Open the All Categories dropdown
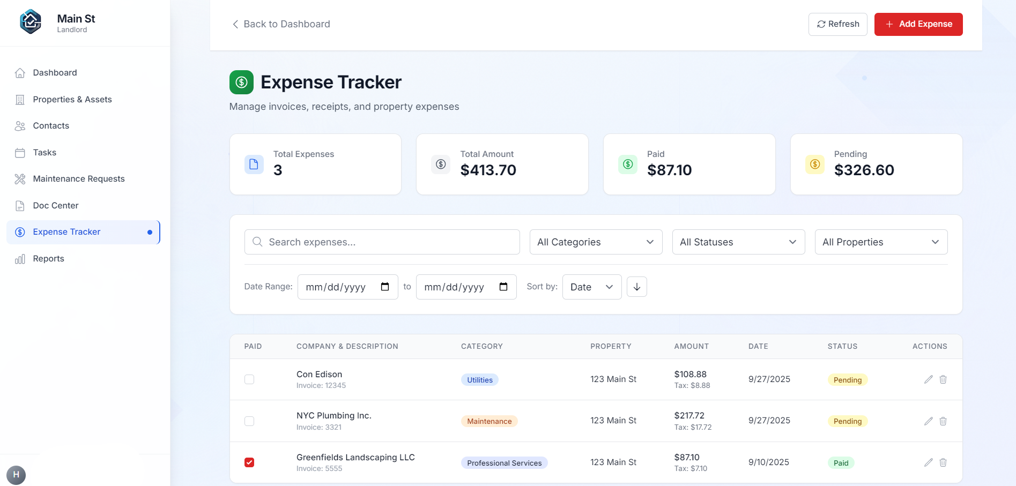 (596, 242)
